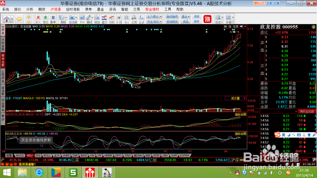
Task: Click the 指 indicator button above the chart
Action: point(230,27)
